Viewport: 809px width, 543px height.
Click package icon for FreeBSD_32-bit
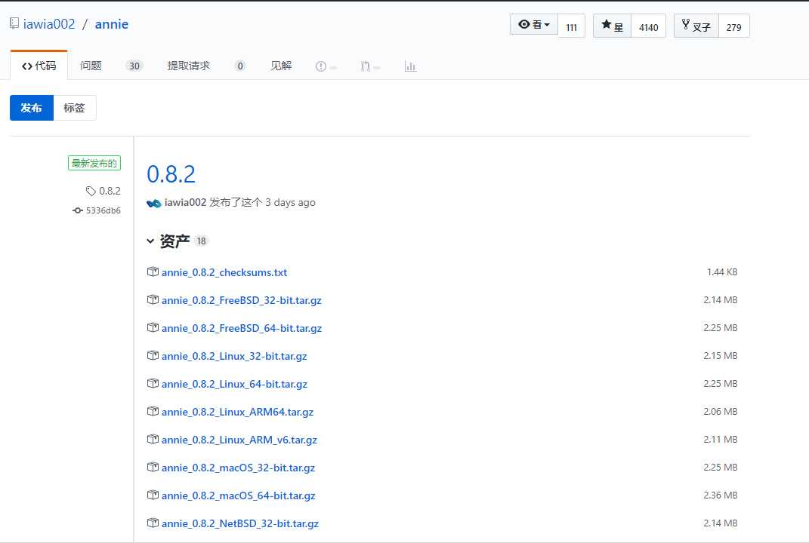click(x=153, y=299)
